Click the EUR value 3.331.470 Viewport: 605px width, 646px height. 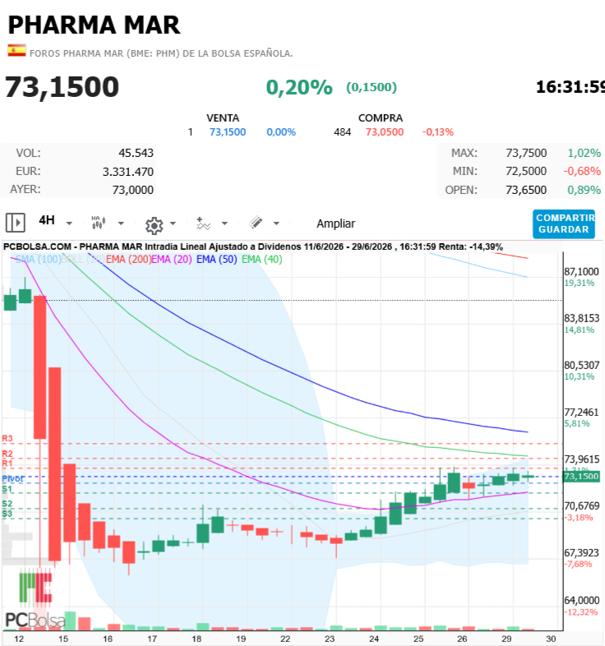point(127,172)
